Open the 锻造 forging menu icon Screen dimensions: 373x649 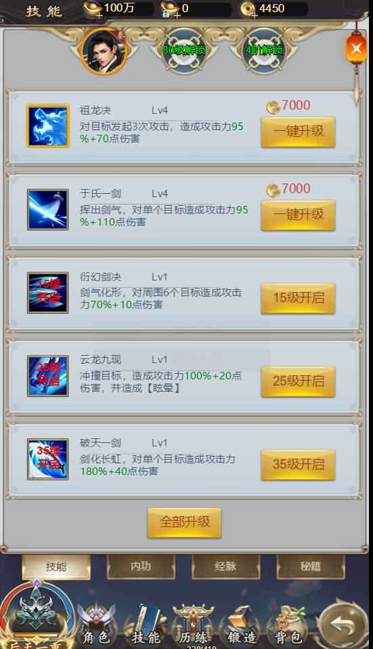(241, 624)
